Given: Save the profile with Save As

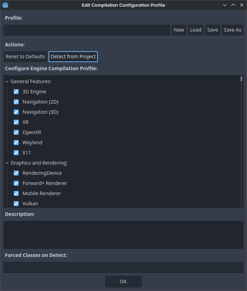Looking at the screenshot, I should (232, 30).
